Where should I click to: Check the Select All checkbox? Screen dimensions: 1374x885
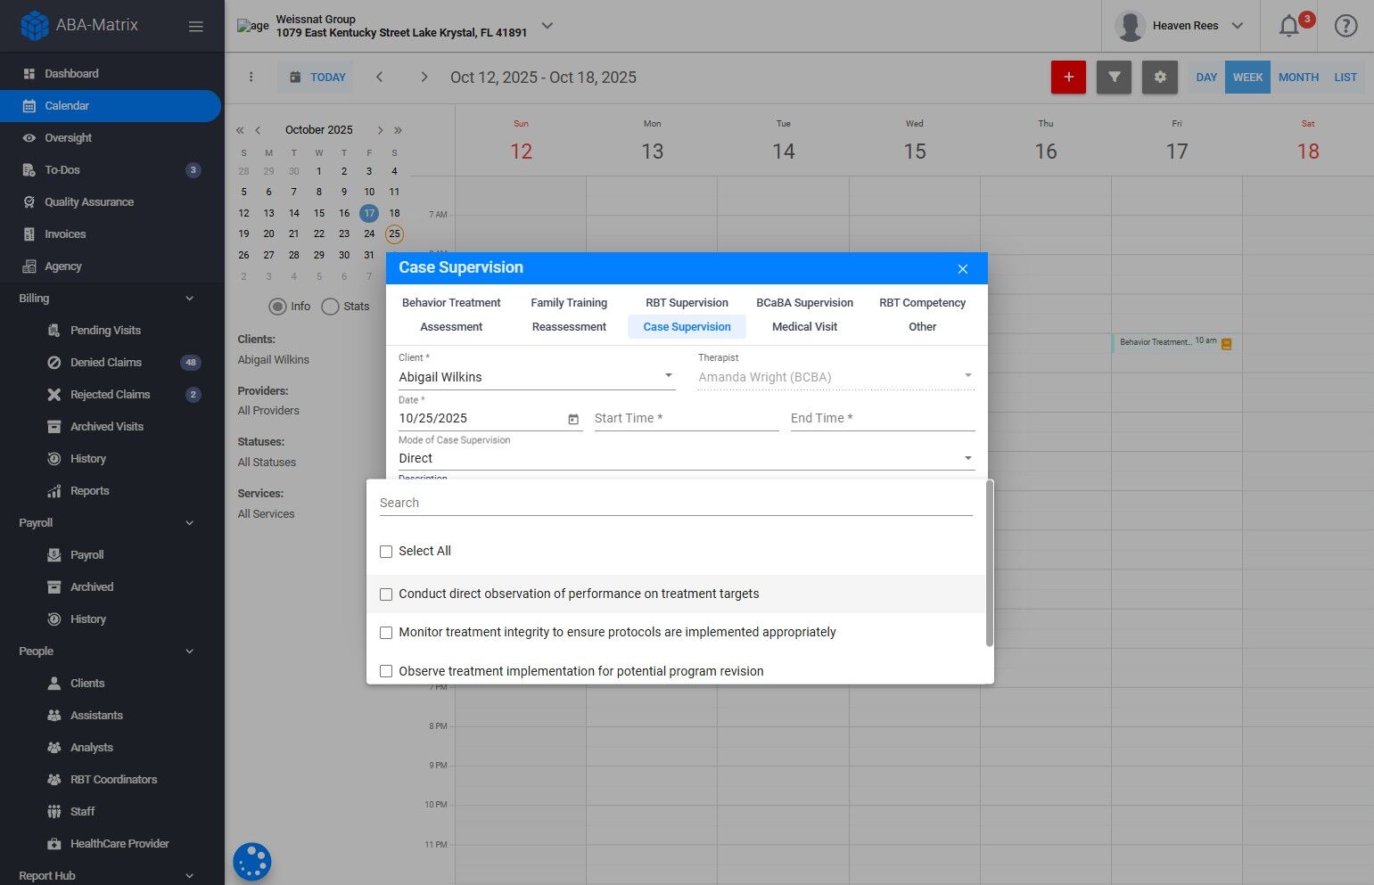386,552
